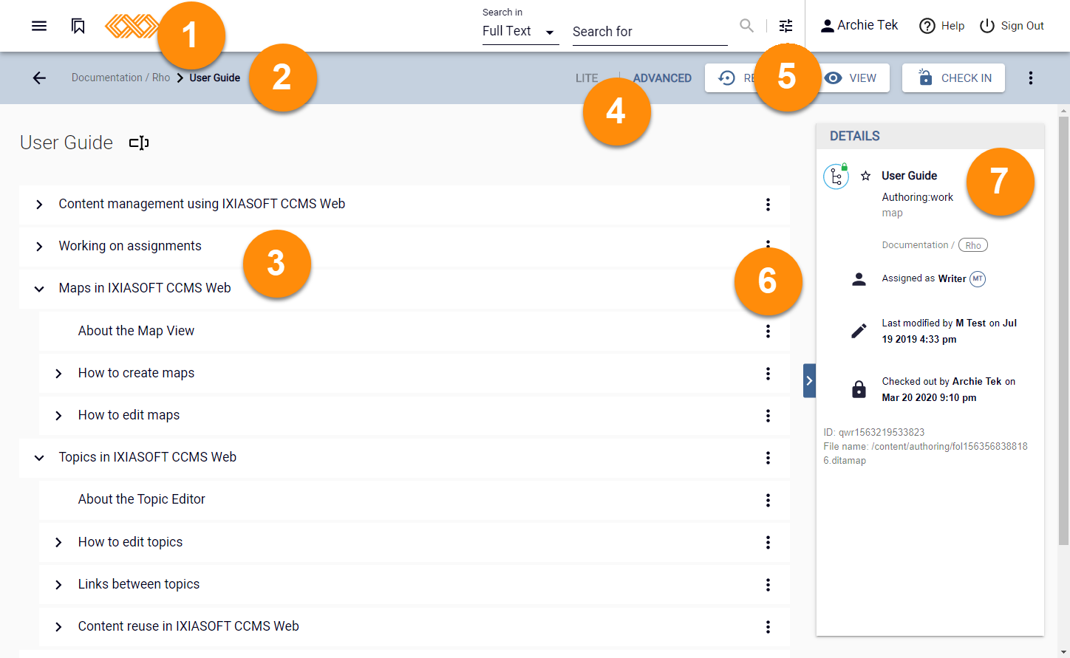Screen dimensions: 1070x658
Task: Open menu for Content reuse row
Action: [768, 627]
